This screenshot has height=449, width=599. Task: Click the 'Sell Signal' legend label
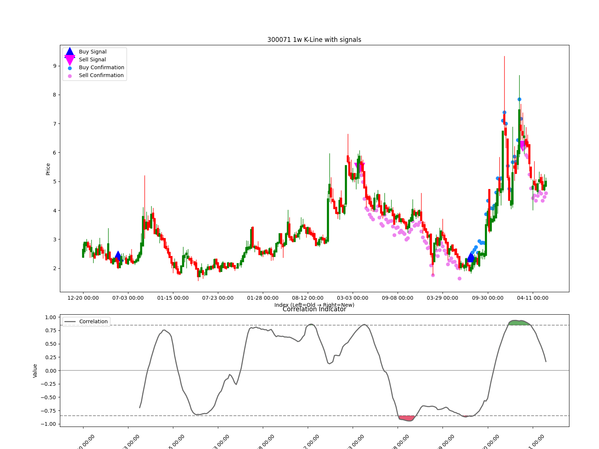point(92,60)
